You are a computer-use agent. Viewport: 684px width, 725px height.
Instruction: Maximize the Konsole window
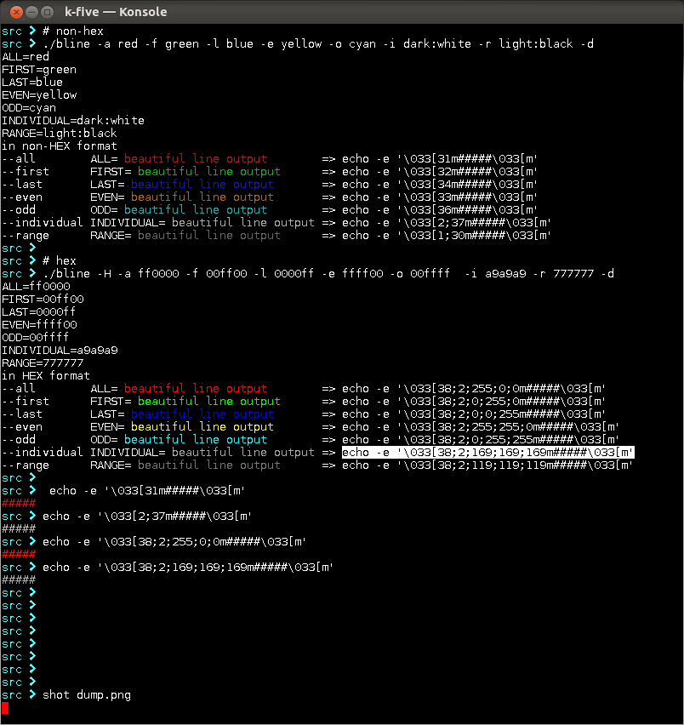(48, 12)
